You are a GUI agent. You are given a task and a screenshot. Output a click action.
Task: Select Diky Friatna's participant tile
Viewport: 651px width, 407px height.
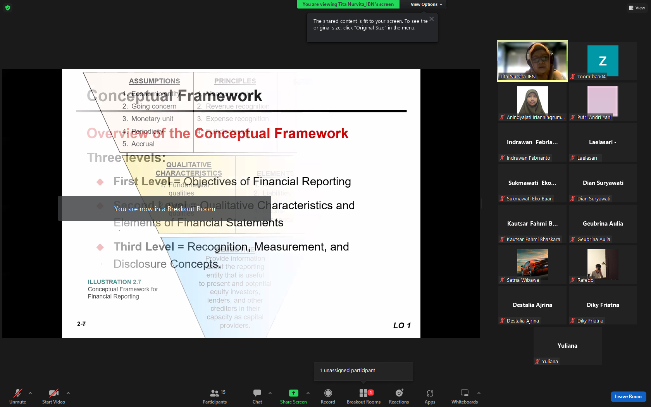tap(603, 305)
